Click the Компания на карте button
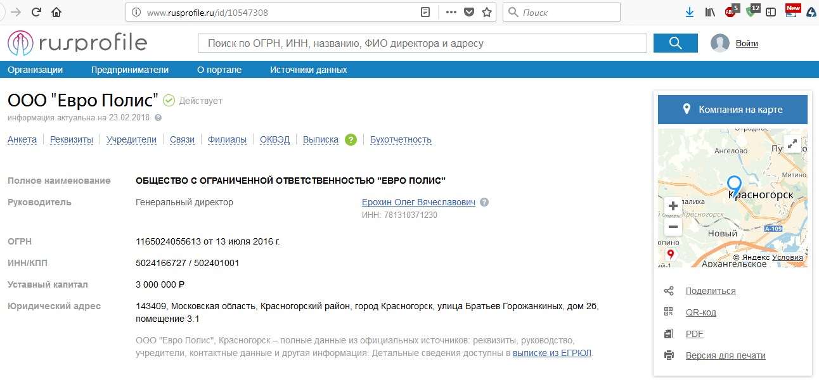 pyautogui.click(x=733, y=110)
